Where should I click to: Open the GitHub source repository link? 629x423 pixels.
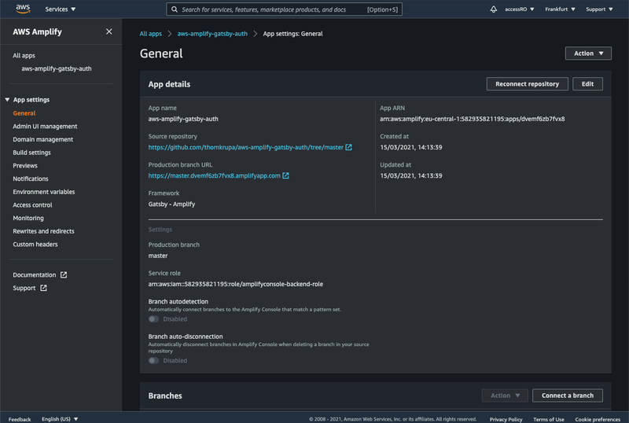coord(246,147)
